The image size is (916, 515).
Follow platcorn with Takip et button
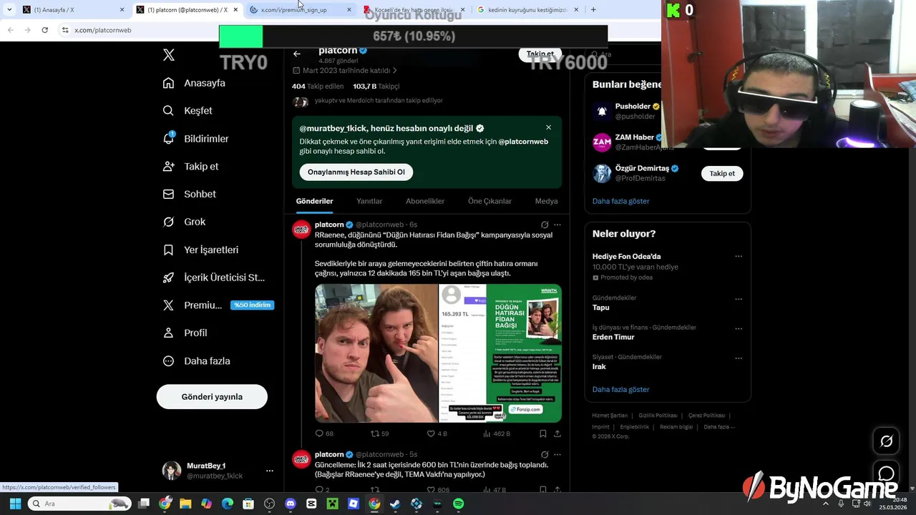coord(540,54)
